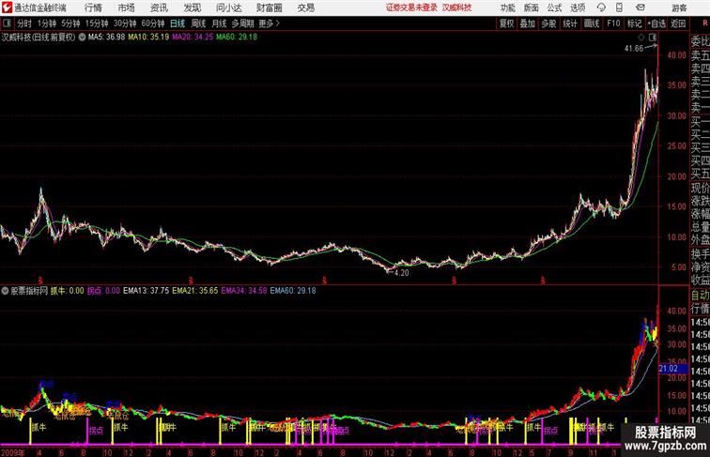Click the 40.00 label on main price axis
The image size is (710, 457).
point(676,55)
